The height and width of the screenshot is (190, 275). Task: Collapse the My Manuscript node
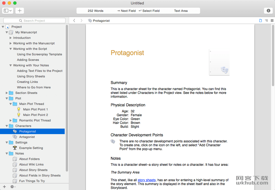[x=7, y=32]
